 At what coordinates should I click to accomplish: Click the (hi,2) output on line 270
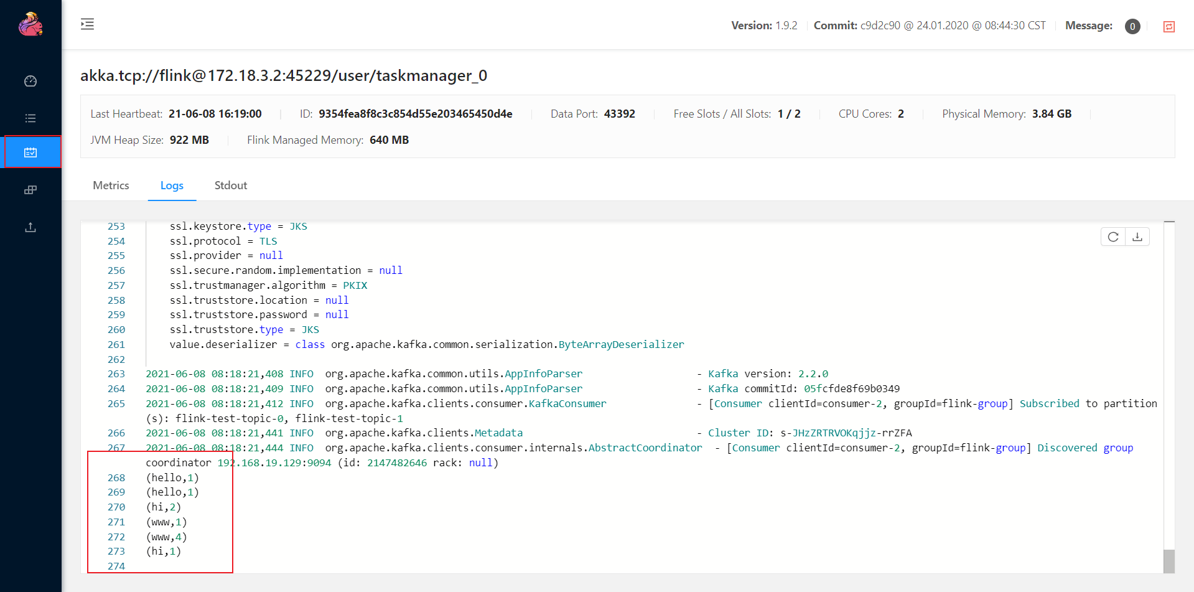[164, 507]
